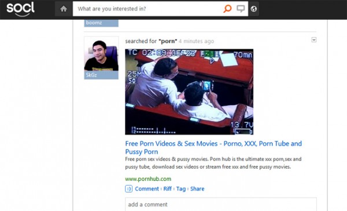Click the orange search magnifier icon
The height and width of the screenshot is (211, 347).
click(x=227, y=9)
